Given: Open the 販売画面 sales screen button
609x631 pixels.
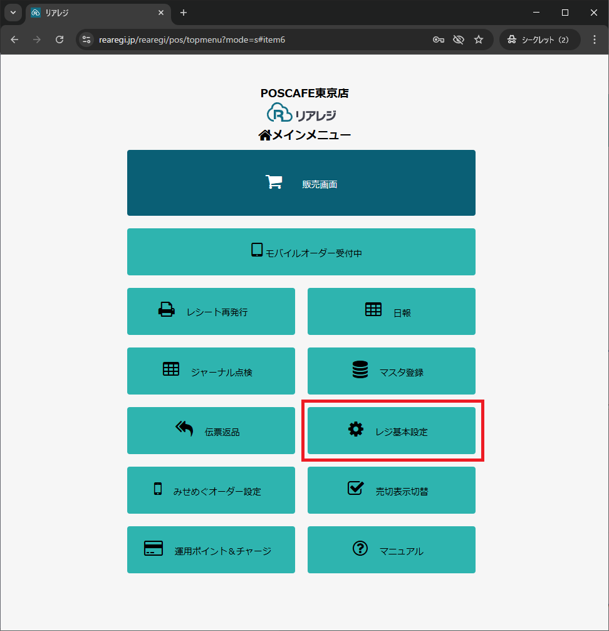Looking at the screenshot, I should [301, 183].
